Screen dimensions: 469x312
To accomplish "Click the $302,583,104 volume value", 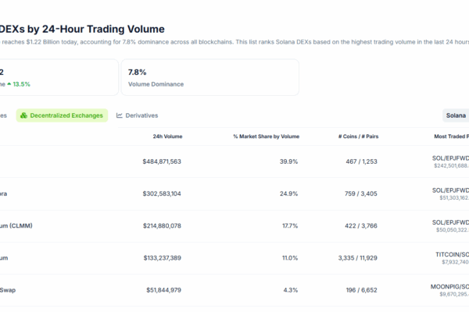I will (x=162, y=193).
